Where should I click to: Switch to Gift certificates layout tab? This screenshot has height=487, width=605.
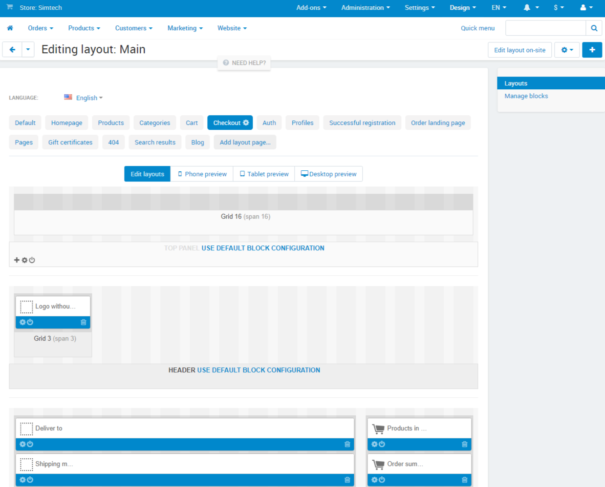(x=70, y=142)
